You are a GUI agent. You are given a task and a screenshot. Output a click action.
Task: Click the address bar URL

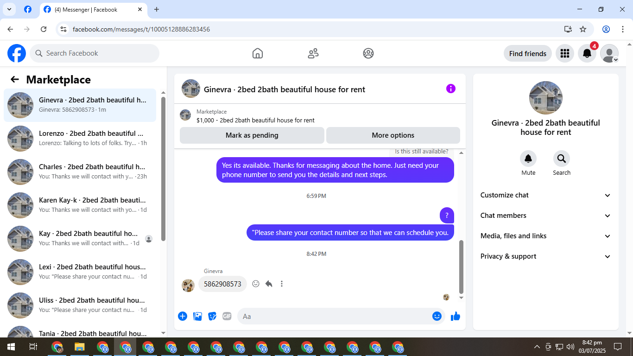click(x=141, y=29)
